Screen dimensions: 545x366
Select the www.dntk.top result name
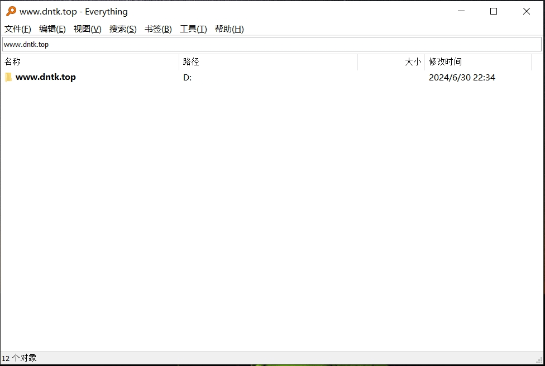coord(46,77)
